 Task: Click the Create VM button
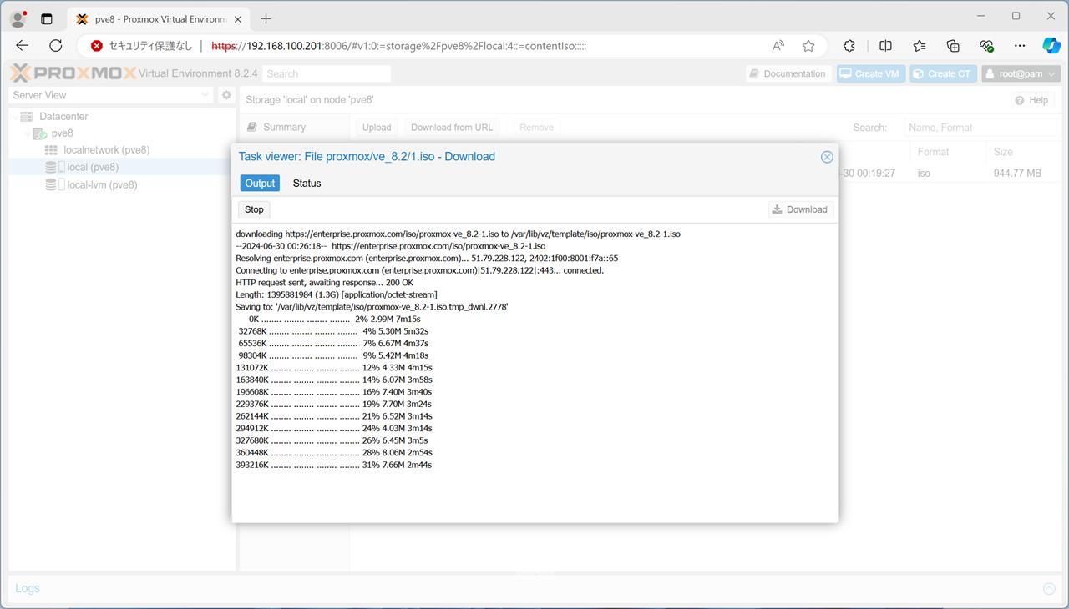coord(870,73)
